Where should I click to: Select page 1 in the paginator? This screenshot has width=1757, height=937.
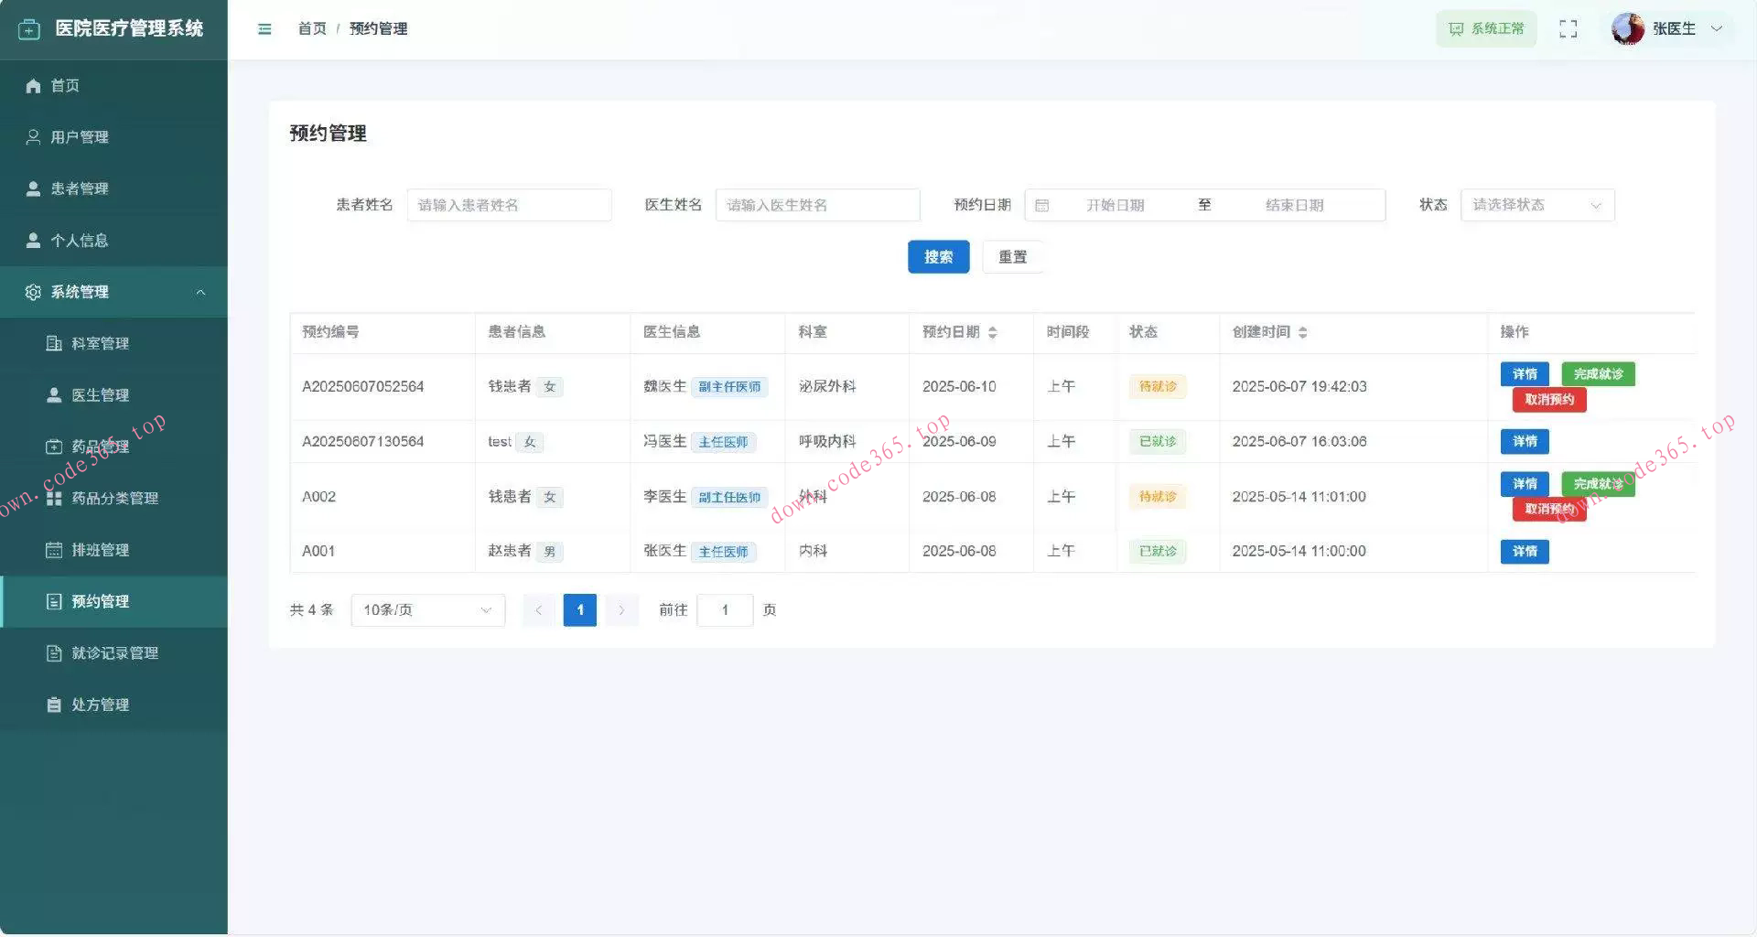pyautogui.click(x=579, y=609)
